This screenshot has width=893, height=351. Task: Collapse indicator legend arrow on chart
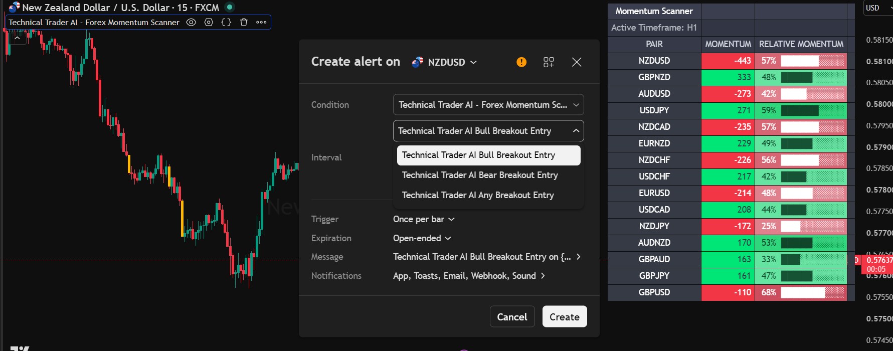[17, 38]
